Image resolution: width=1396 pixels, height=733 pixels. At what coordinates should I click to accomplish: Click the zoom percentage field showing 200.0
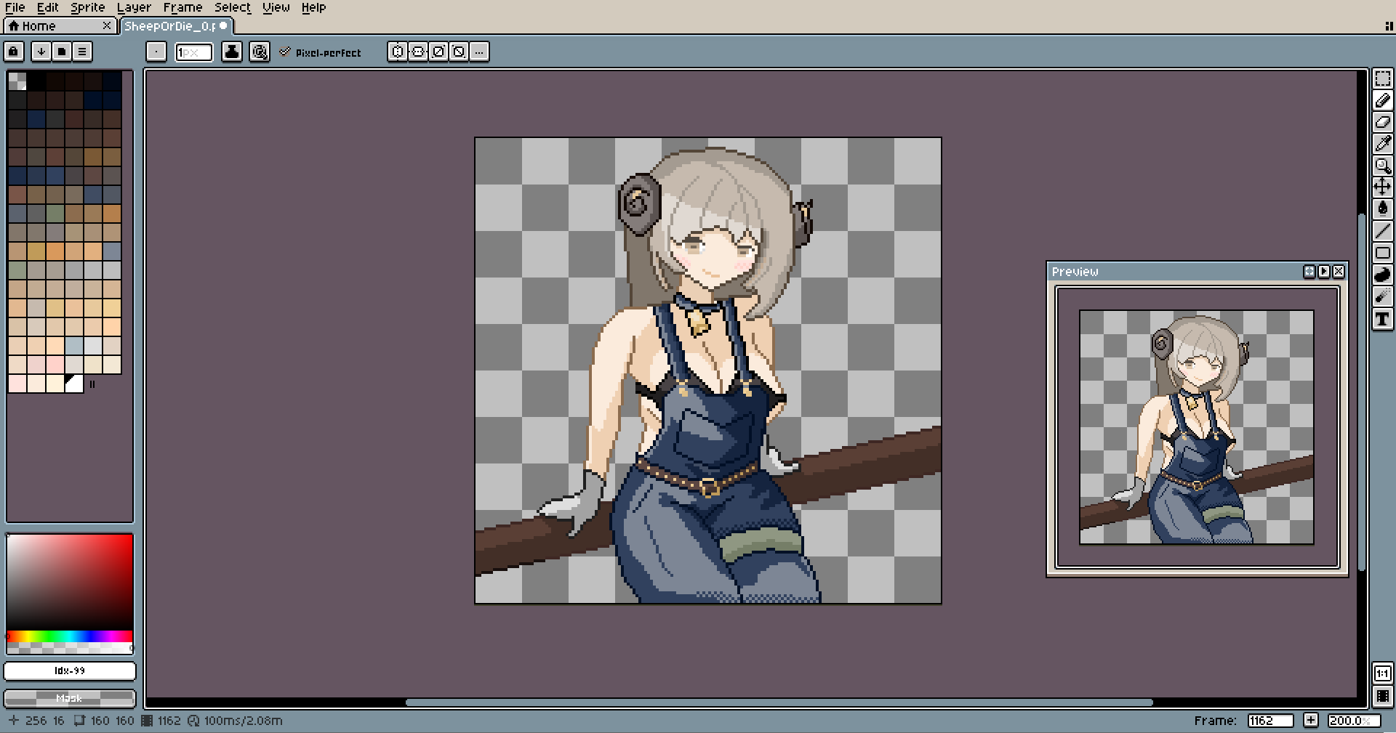pyautogui.click(x=1353, y=721)
